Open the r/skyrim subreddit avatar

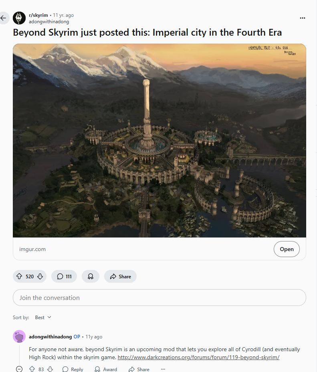pyautogui.click(x=19, y=18)
